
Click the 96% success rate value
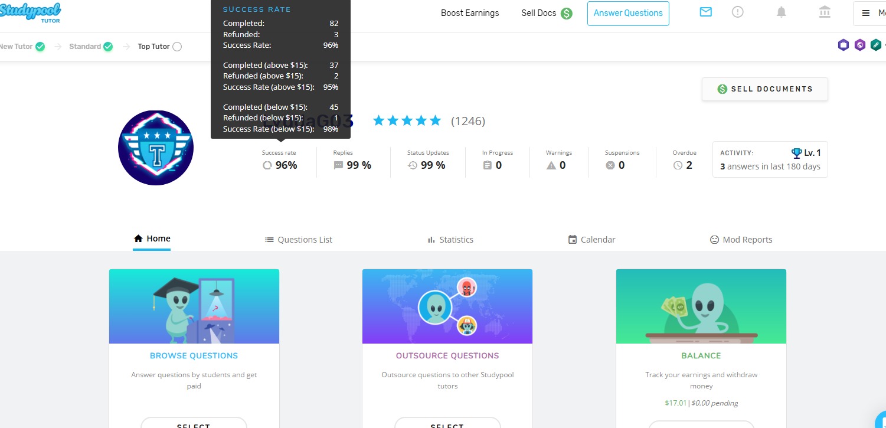coord(286,166)
